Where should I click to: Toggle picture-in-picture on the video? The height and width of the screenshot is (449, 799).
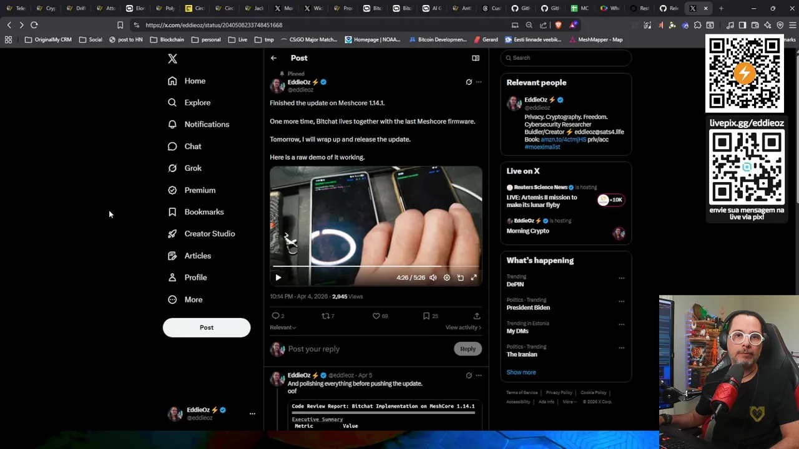point(461,278)
